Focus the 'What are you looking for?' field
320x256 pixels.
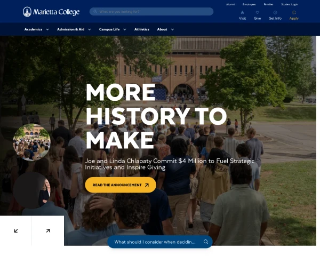(x=151, y=11)
